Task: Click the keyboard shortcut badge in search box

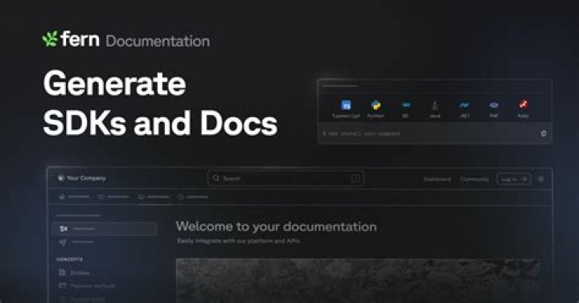Action: pyautogui.click(x=355, y=178)
